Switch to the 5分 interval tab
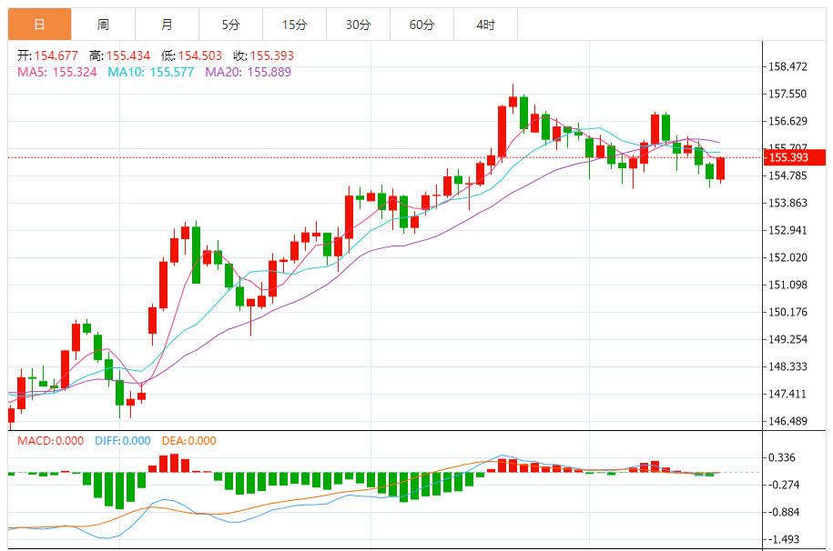 [x=230, y=25]
